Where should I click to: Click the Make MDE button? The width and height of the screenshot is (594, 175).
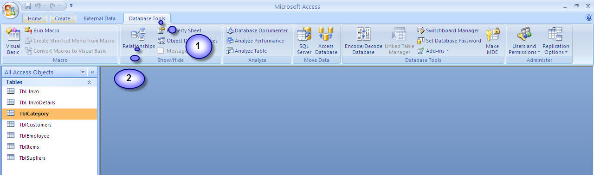pyautogui.click(x=492, y=41)
